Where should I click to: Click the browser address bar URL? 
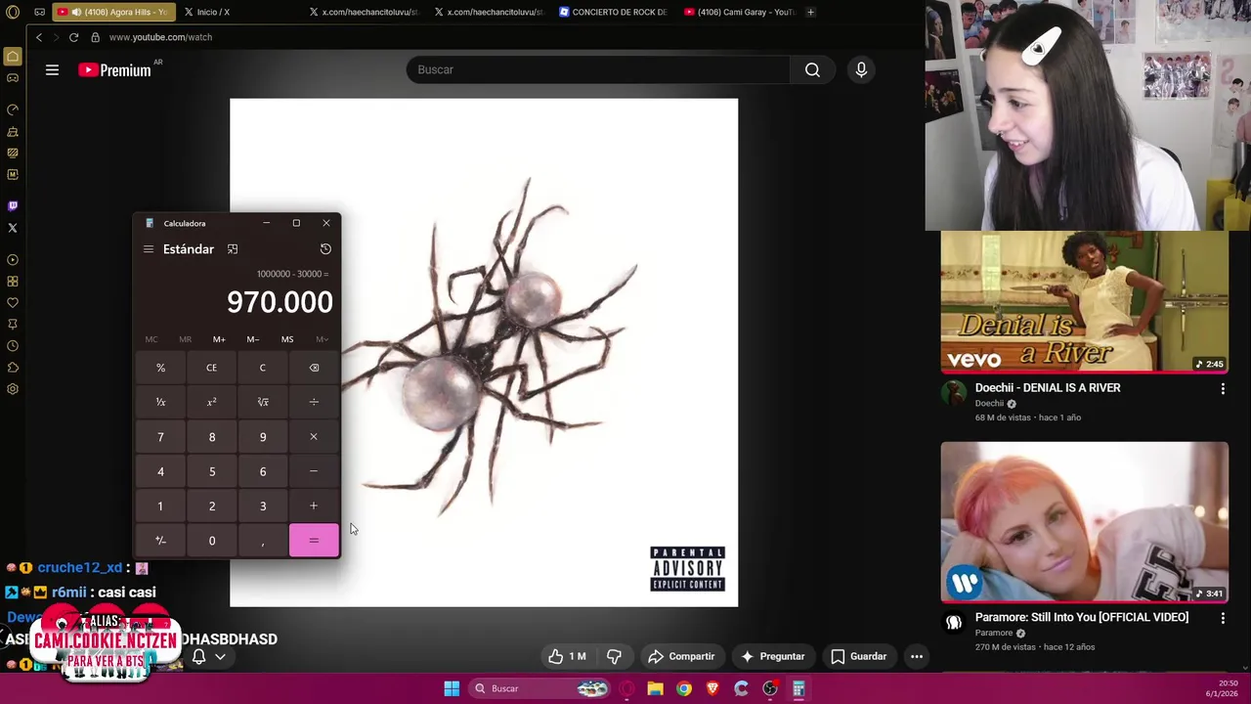(x=160, y=37)
